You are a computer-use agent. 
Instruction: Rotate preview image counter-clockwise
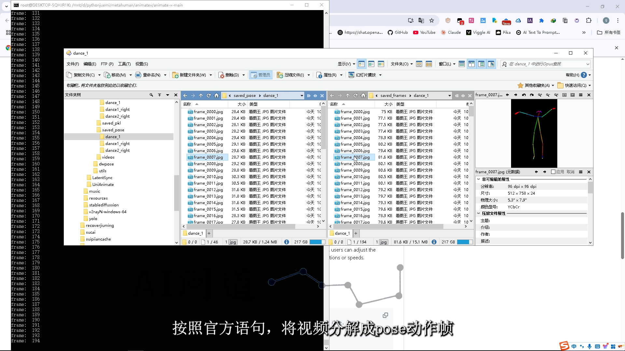tap(524, 95)
